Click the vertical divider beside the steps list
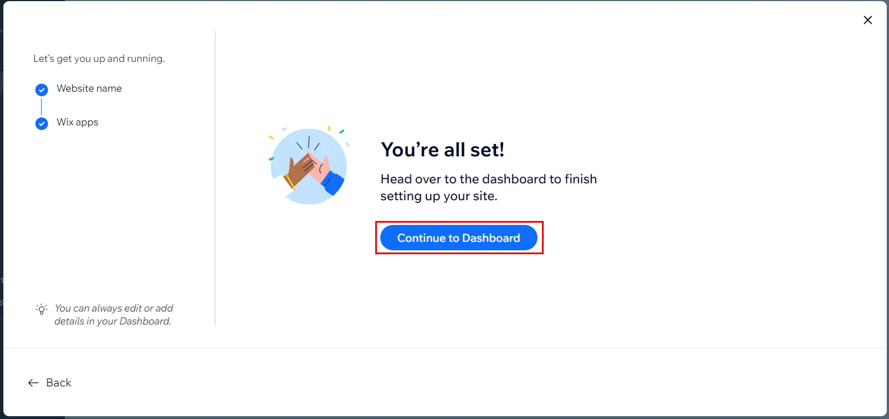The image size is (889, 419). pyautogui.click(x=215, y=179)
